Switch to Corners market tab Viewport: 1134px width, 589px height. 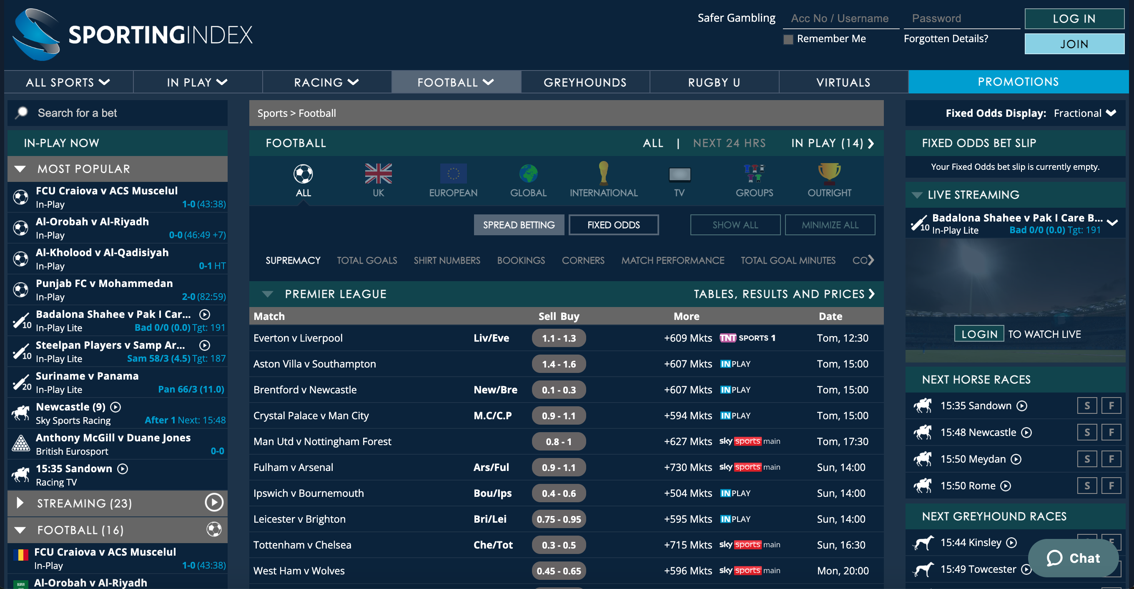[583, 260]
